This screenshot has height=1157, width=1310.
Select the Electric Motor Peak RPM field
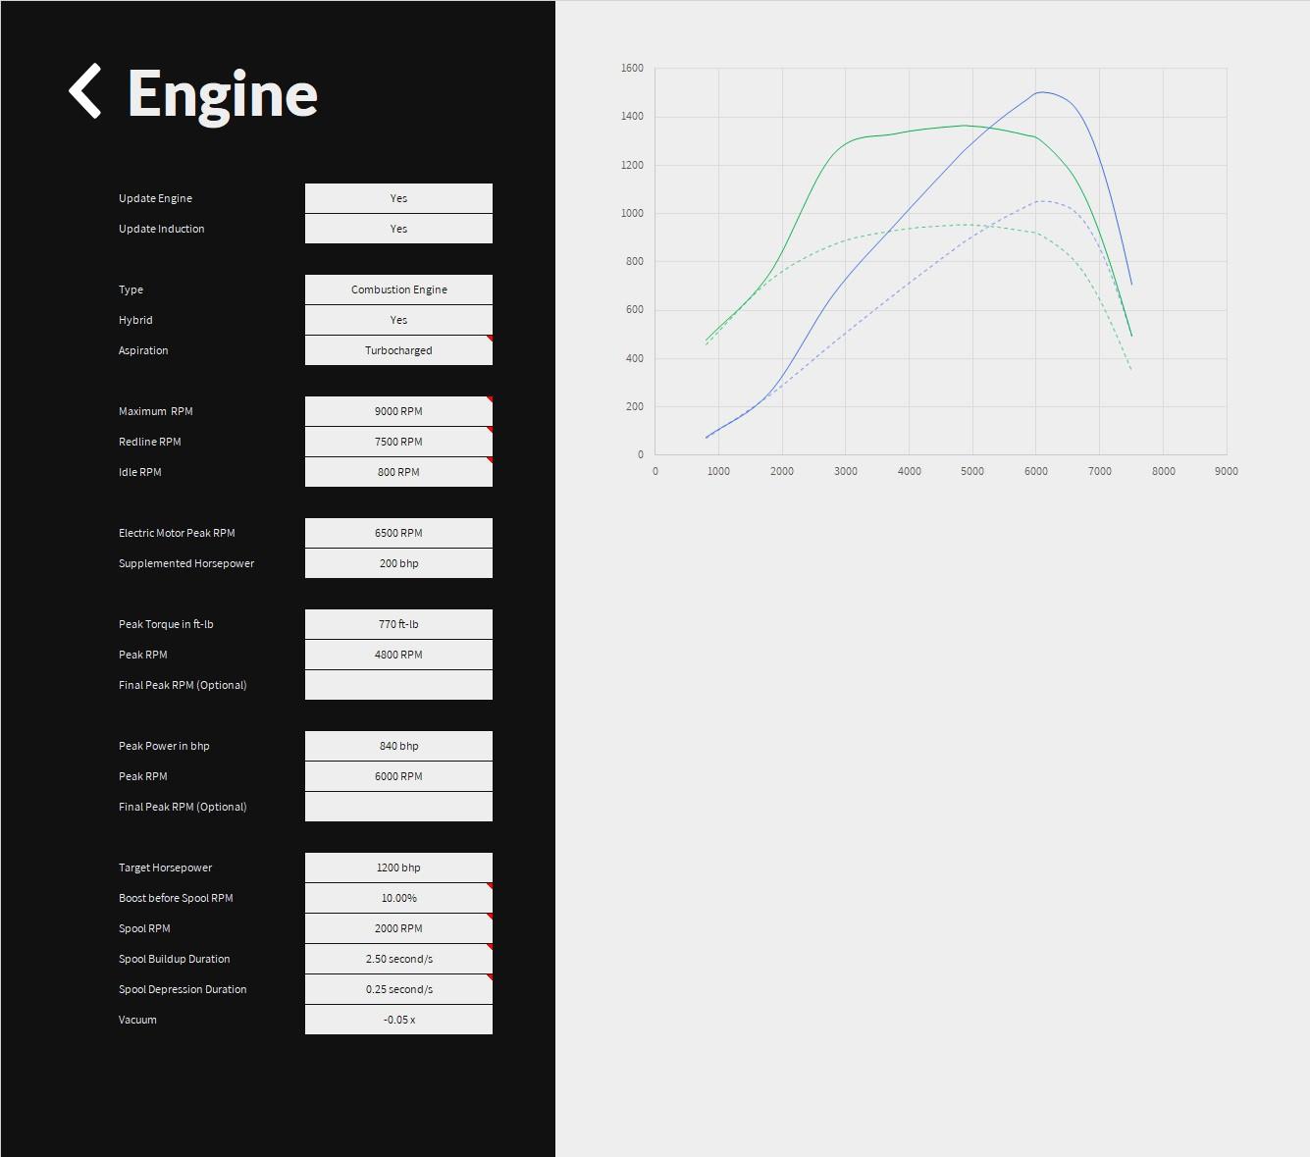[398, 533]
